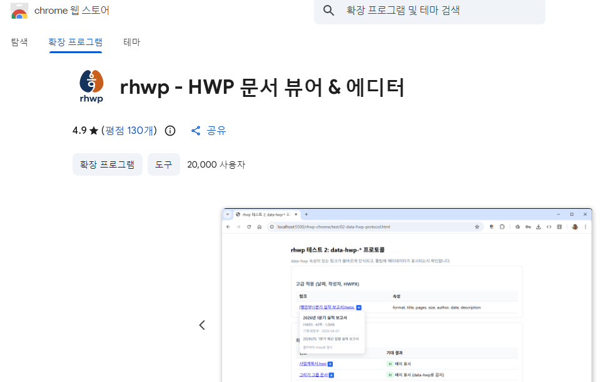Image resolution: width=603 pixels, height=382 pixels.
Task: Open the 그리기 그룹 문서 link
Action: 313,374
